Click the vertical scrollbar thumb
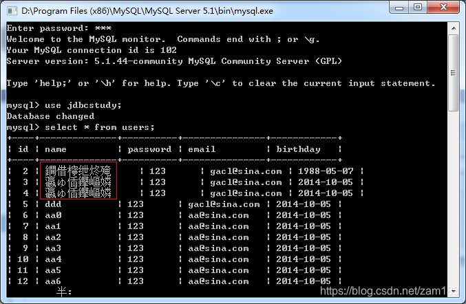The image size is (466, 304). 454,73
